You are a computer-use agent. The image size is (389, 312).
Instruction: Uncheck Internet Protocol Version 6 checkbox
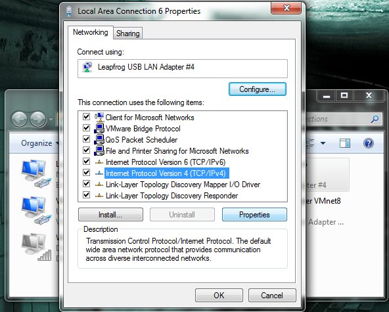(86, 162)
